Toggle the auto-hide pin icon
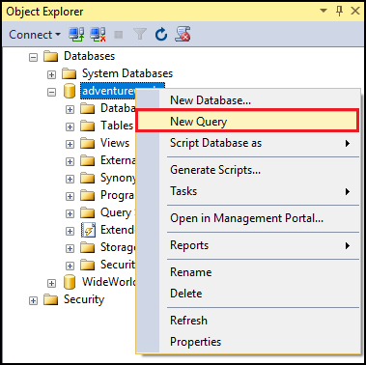366x365 pixels. tap(339, 11)
